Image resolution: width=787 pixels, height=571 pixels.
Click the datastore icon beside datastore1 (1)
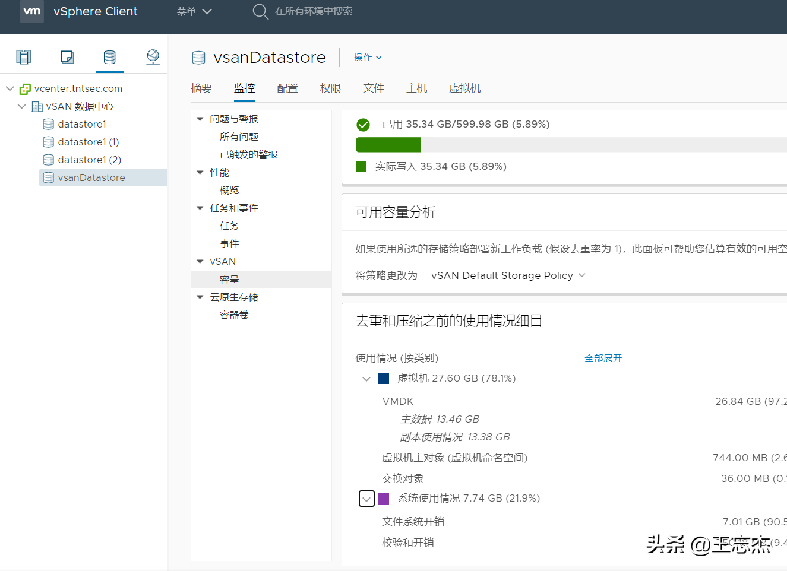tap(49, 142)
